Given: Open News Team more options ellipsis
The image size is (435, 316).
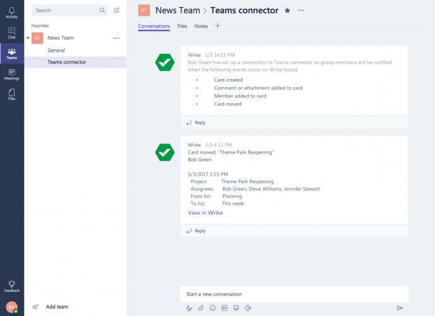Looking at the screenshot, I should click(116, 38).
